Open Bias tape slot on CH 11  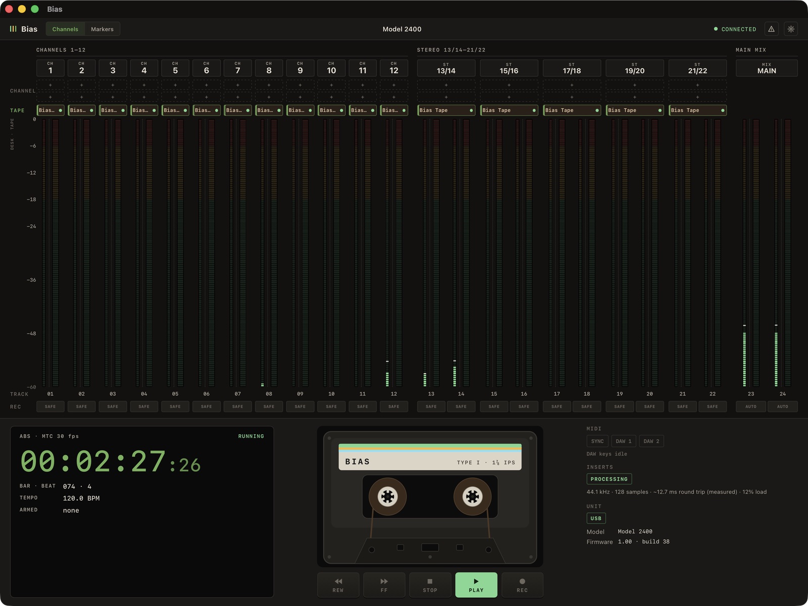363,110
